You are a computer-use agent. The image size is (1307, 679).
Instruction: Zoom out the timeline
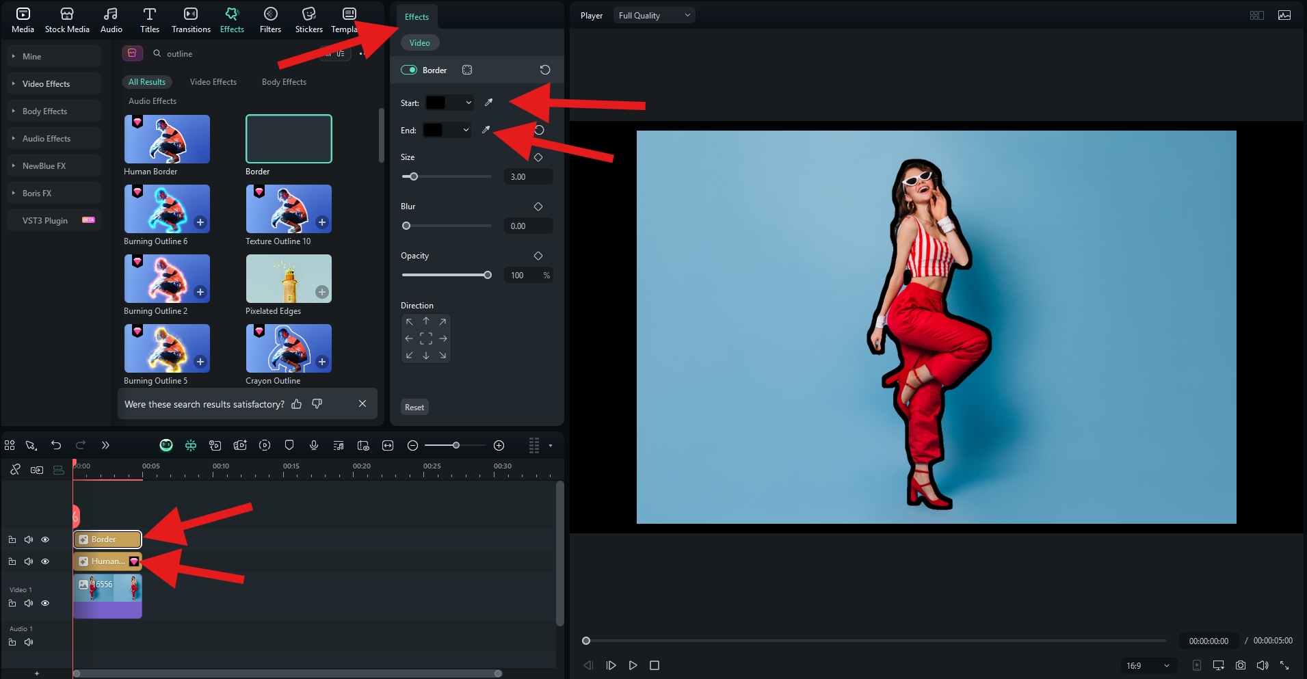tap(412, 446)
